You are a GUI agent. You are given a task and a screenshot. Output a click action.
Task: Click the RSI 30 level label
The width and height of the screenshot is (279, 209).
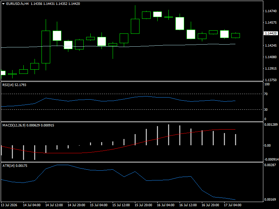[x=266, y=110]
